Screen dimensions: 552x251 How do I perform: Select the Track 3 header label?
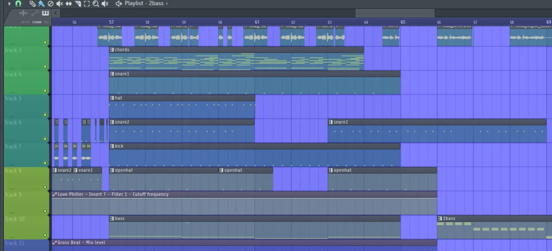(13, 50)
